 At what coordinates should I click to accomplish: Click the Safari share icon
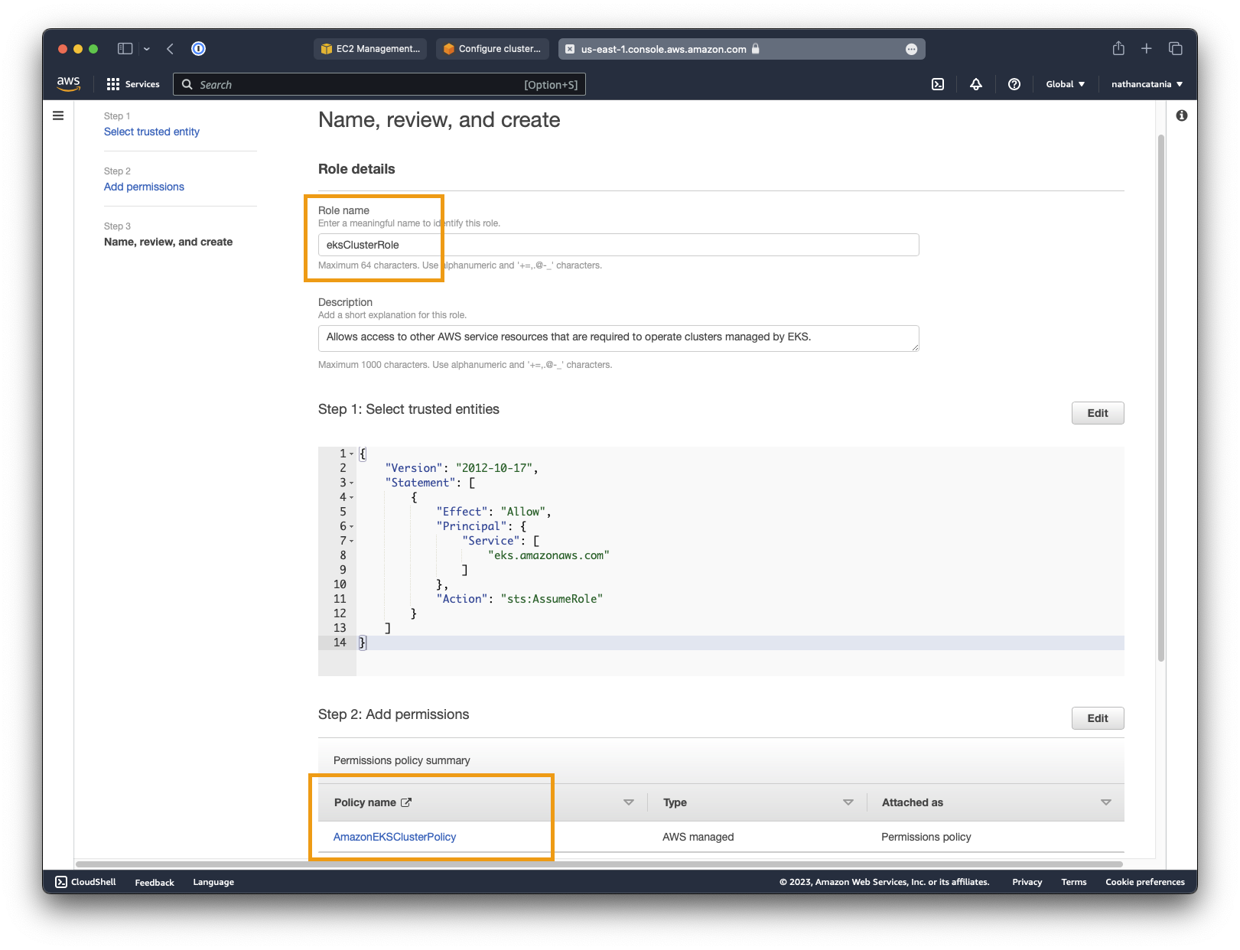(1118, 49)
